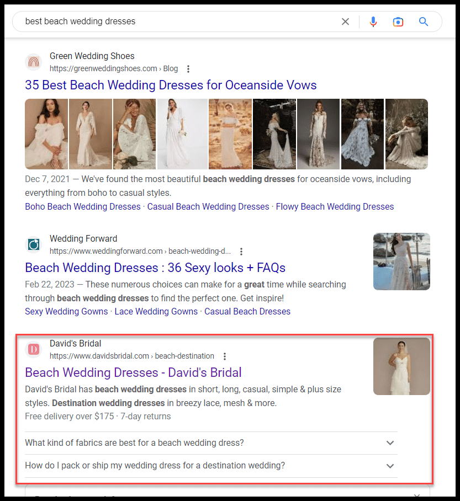Start a voice search with the microphone icon
This screenshot has width=460, height=501.
coord(373,22)
